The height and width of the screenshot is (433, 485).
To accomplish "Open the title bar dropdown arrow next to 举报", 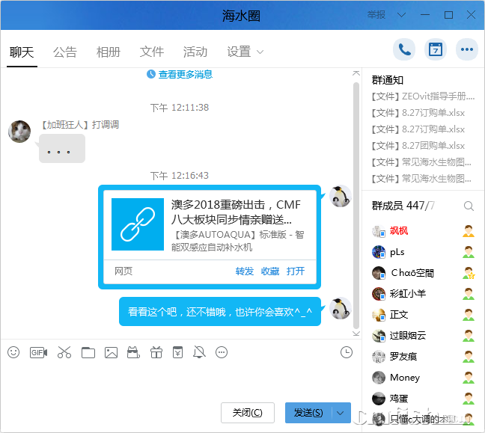I will point(403,15).
